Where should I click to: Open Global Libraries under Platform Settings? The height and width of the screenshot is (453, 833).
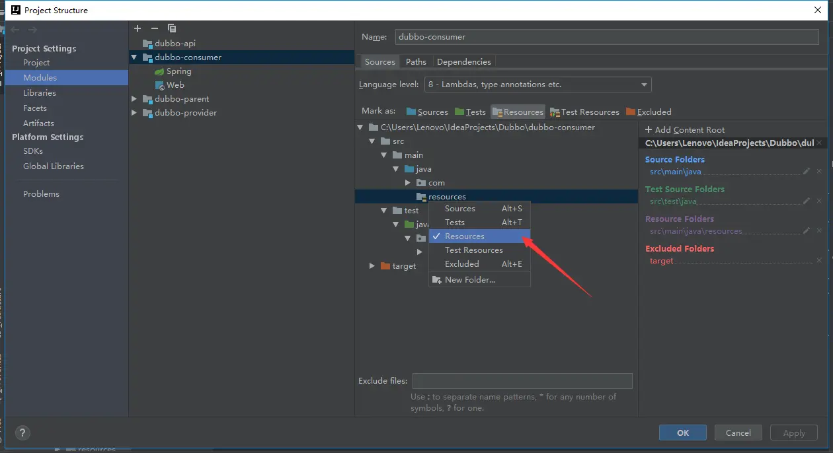pyautogui.click(x=54, y=166)
